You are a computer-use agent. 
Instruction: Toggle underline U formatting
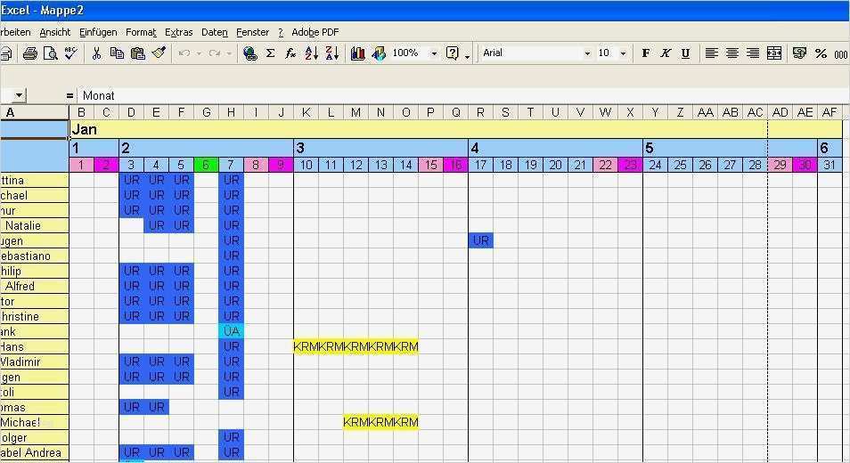pyautogui.click(x=686, y=53)
